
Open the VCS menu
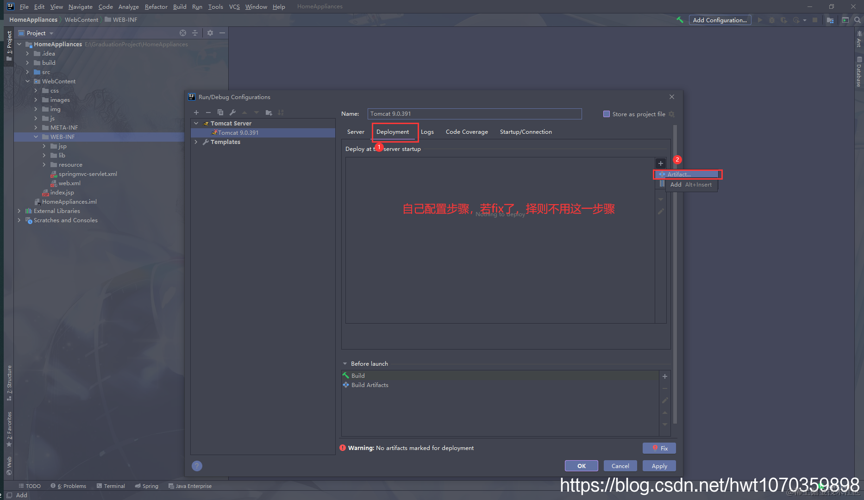point(234,6)
